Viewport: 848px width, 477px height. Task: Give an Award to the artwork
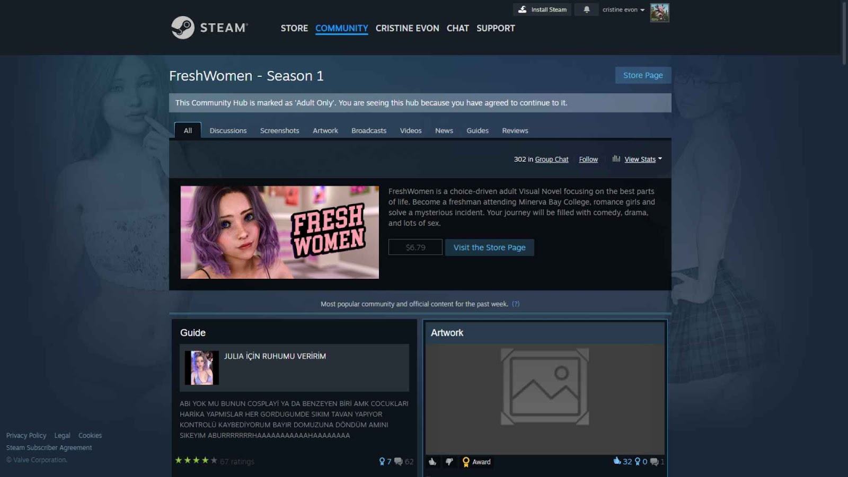[476, 462]
